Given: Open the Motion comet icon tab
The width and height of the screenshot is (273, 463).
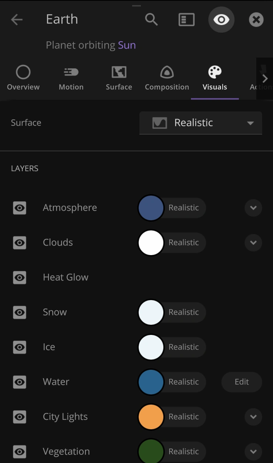Looking at the screenshot, I should tap(71, 78).
